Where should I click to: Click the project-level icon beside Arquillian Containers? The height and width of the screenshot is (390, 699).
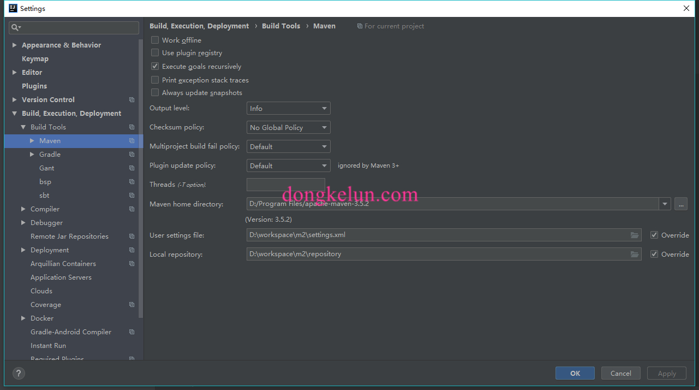point(132,264)
